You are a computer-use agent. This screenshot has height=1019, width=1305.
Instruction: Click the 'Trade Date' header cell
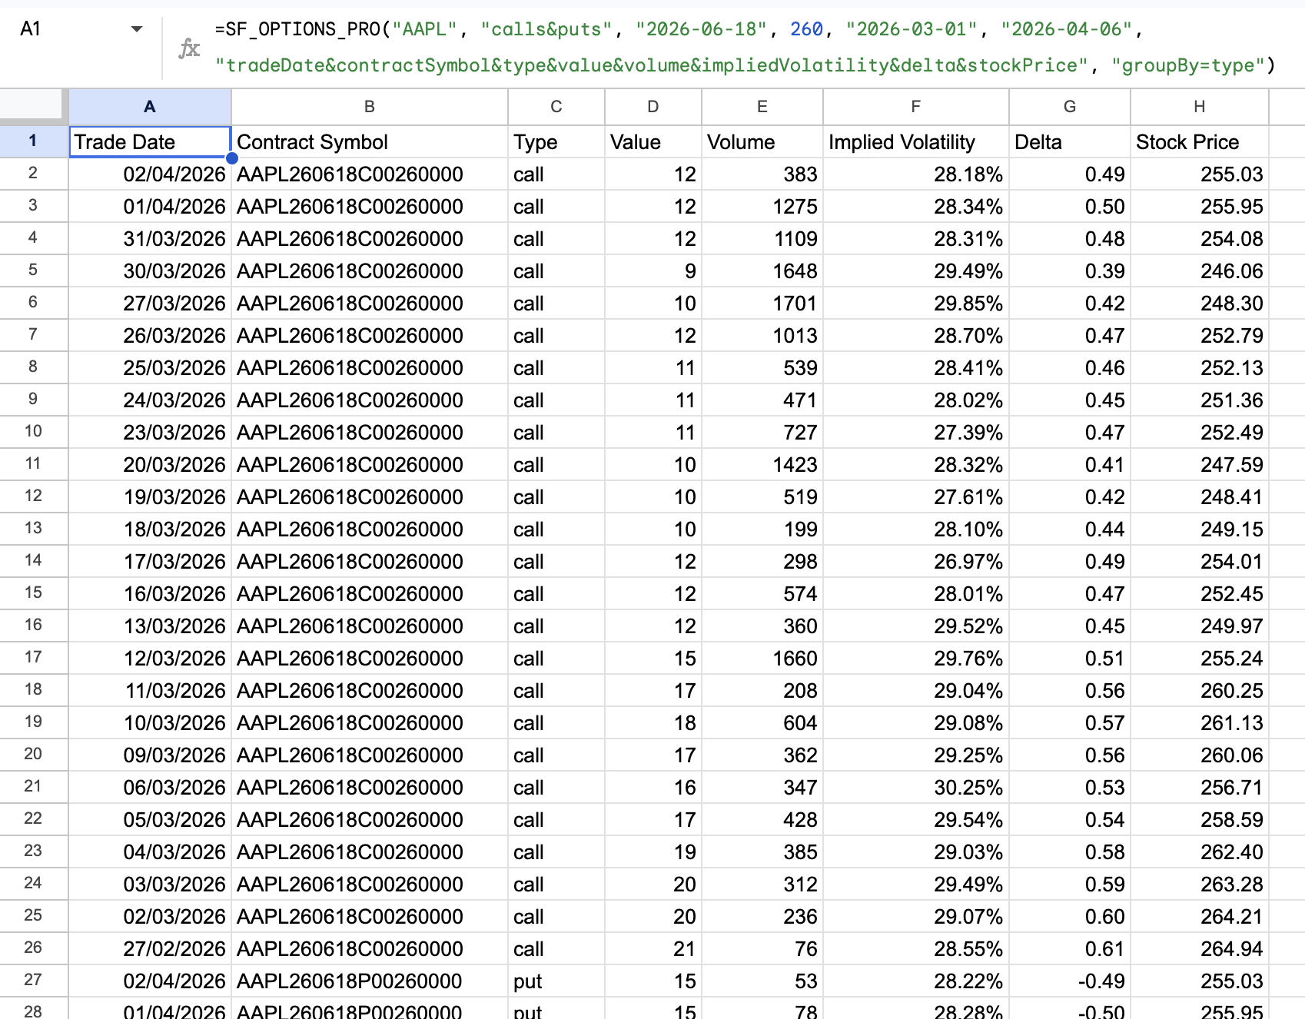[x=150, y=142]
